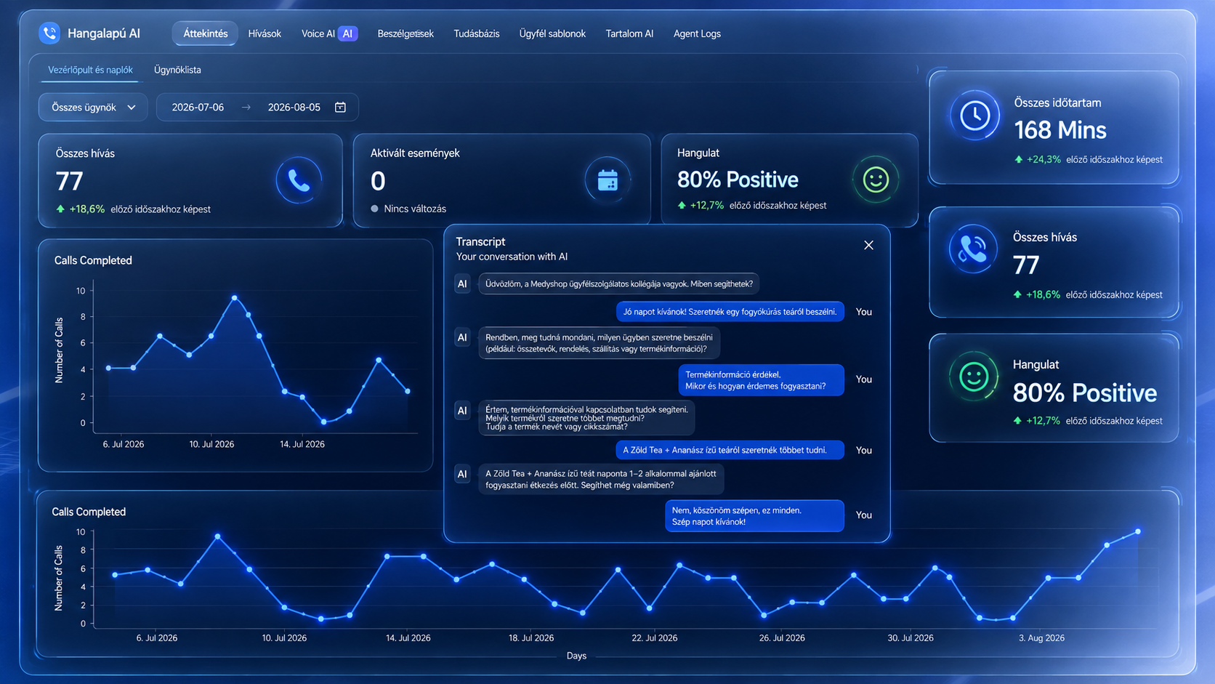Click the 'Zöld Tea + Ananász ízű teáról' user message

730,450
